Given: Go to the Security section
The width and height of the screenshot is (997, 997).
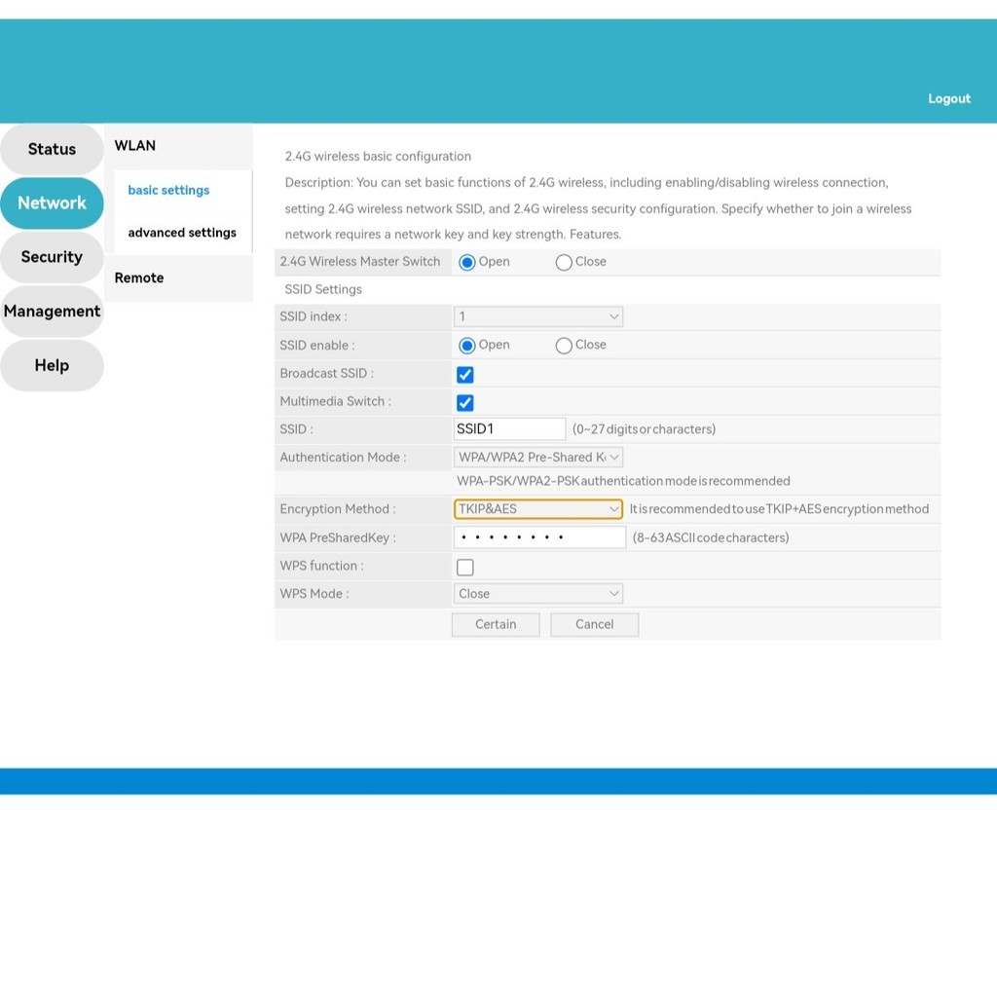Looking at the screenshot, I should (52, 257).
